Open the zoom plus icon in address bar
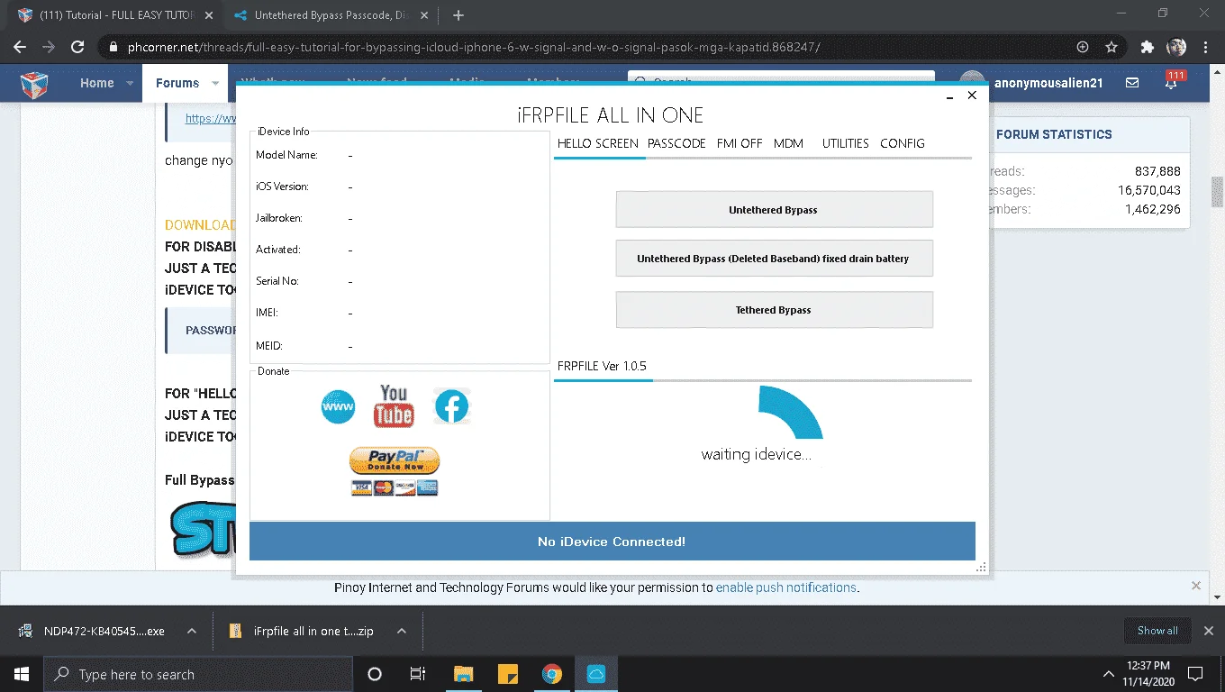Viewport: 1225px width, 692px height. click(1083, 47)
